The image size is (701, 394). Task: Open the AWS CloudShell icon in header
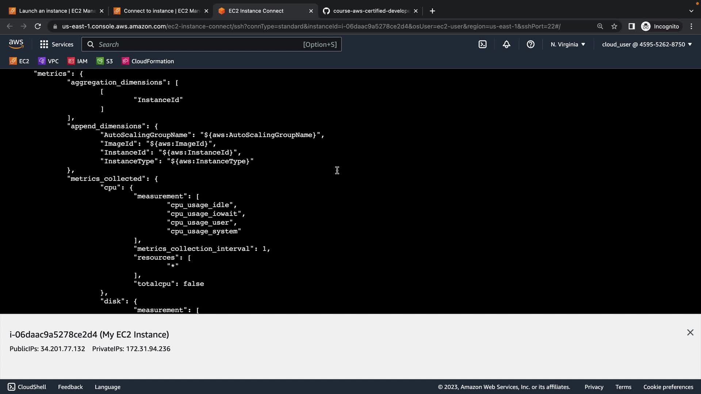point(482,45)
